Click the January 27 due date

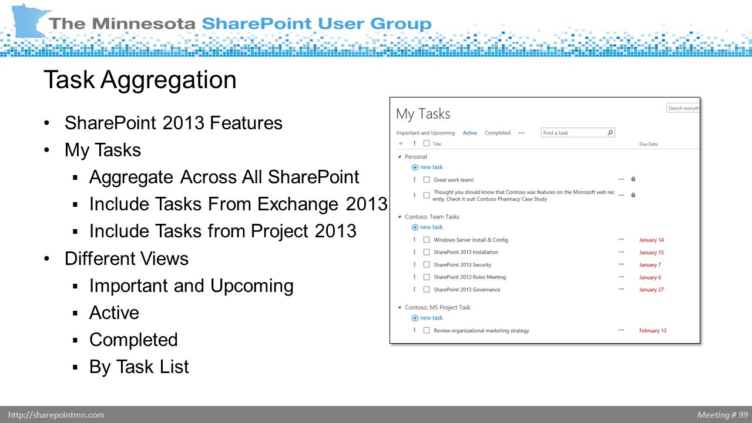tap(652, 290)
